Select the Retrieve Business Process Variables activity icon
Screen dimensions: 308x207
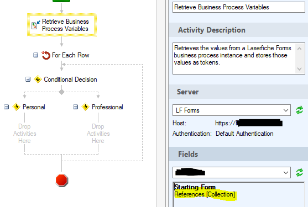click(35, 25)
